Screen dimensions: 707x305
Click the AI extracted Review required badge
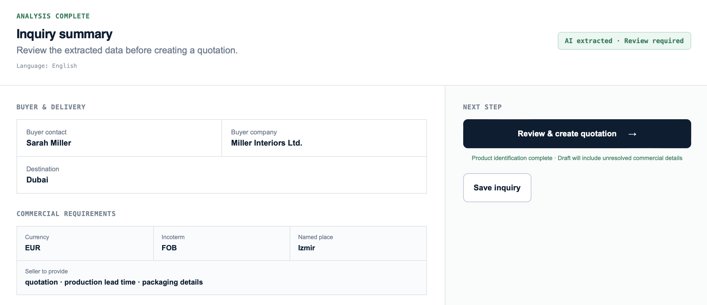click(x=624, y=41)
